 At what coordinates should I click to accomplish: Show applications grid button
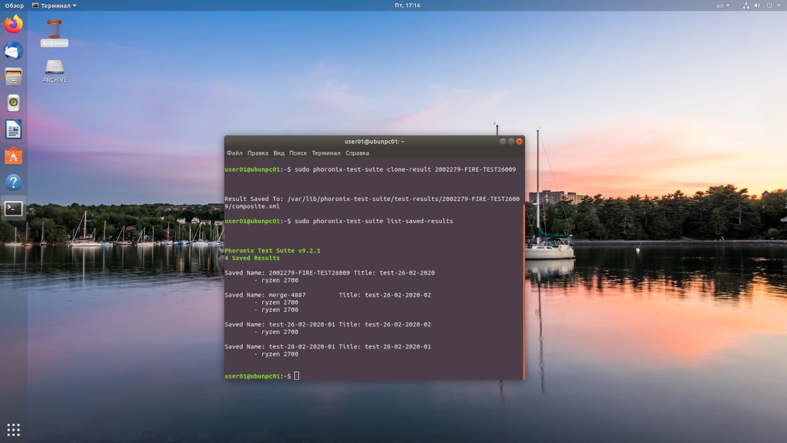click(x=13, y=430)
